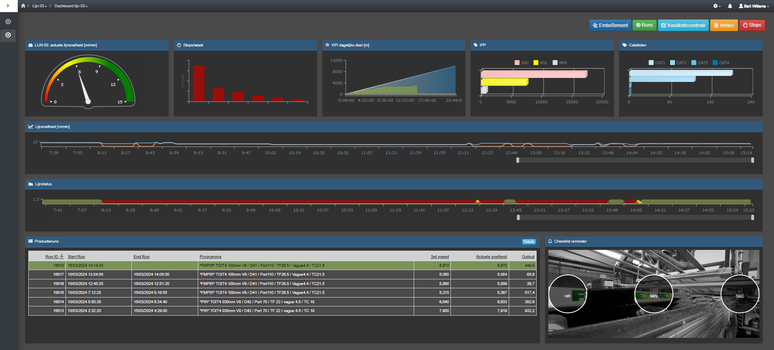Open the Verlies page

(x=724, y=25)
